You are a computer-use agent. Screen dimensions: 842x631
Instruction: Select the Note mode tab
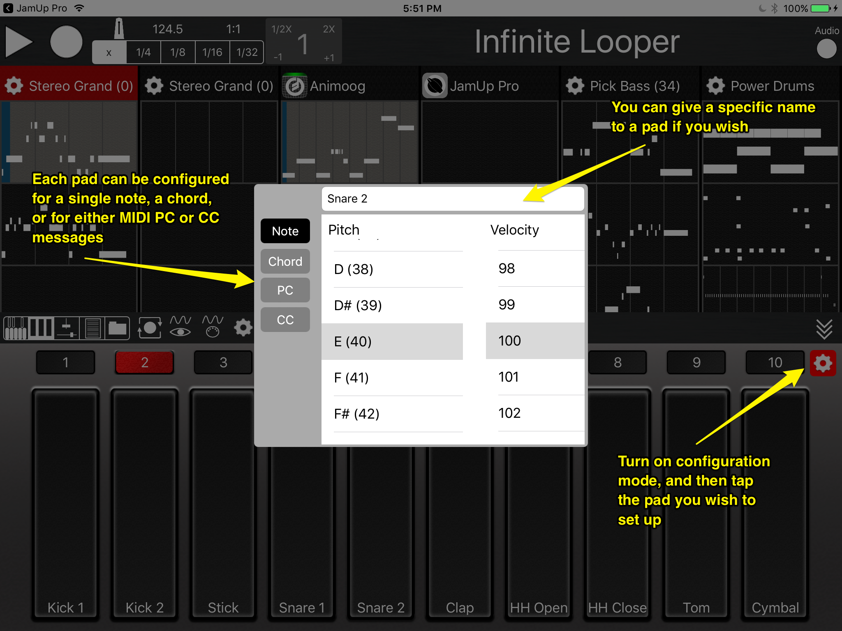coord(285,231)
